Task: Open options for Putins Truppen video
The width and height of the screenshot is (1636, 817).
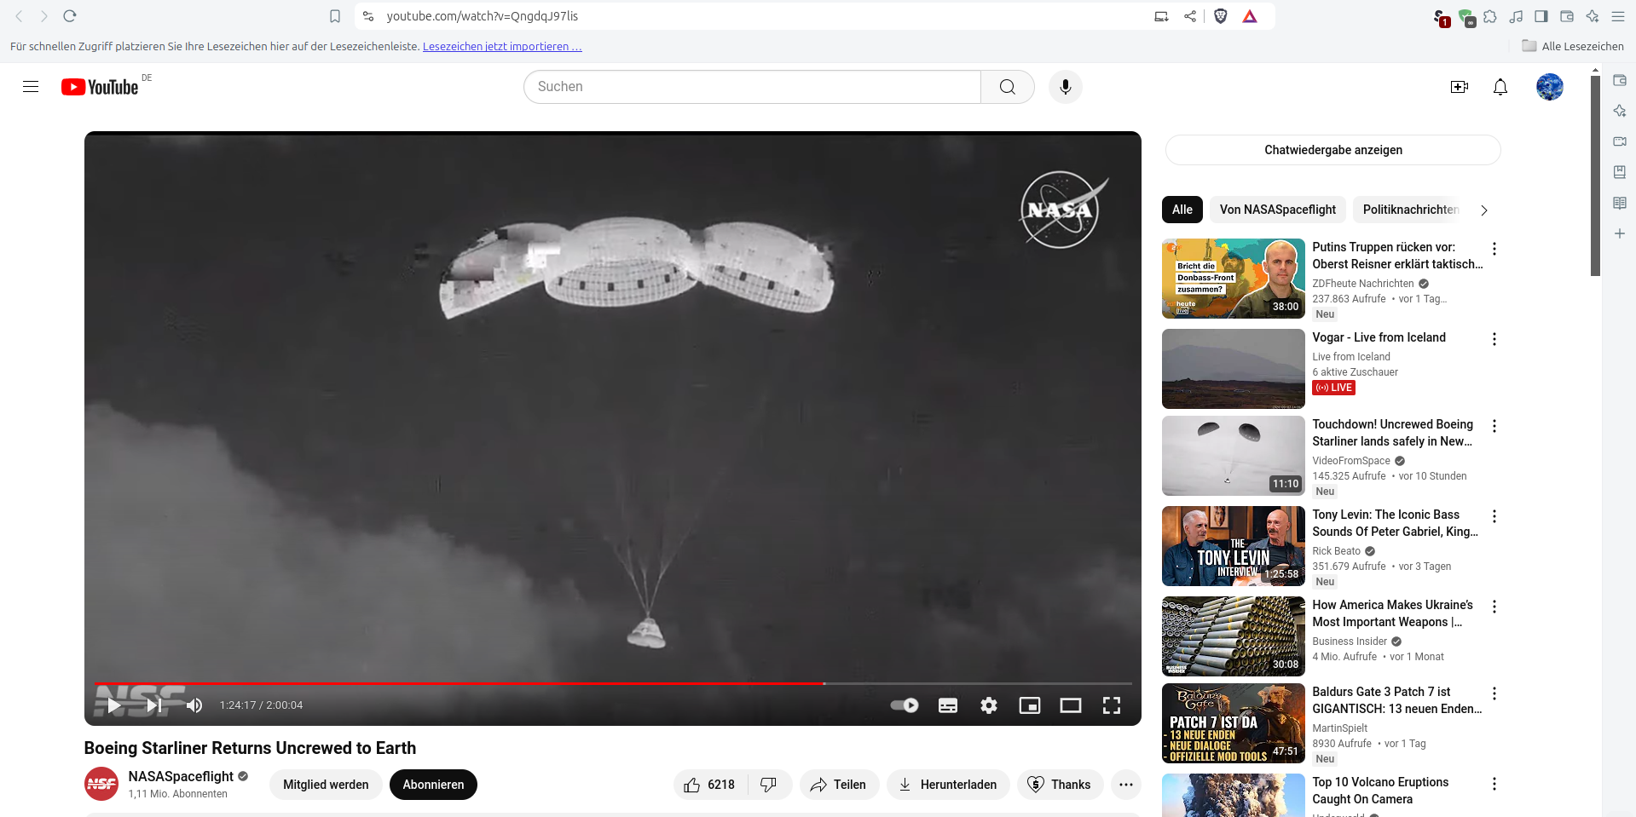Action: coord(1494,249)
